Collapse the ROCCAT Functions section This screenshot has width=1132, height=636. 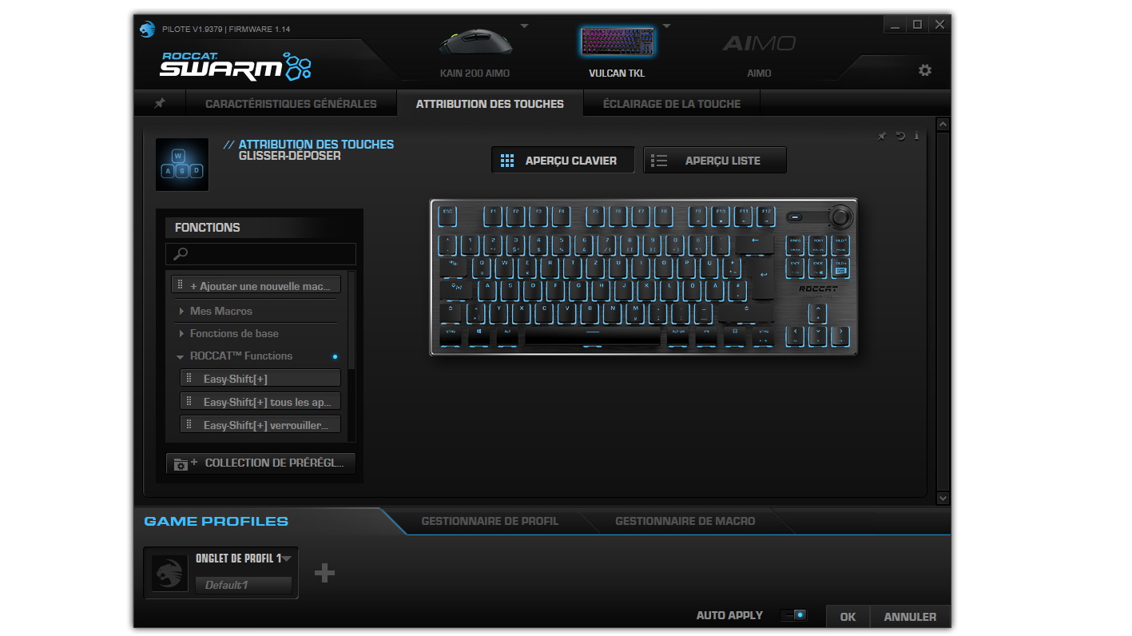[x=181, y=356]
